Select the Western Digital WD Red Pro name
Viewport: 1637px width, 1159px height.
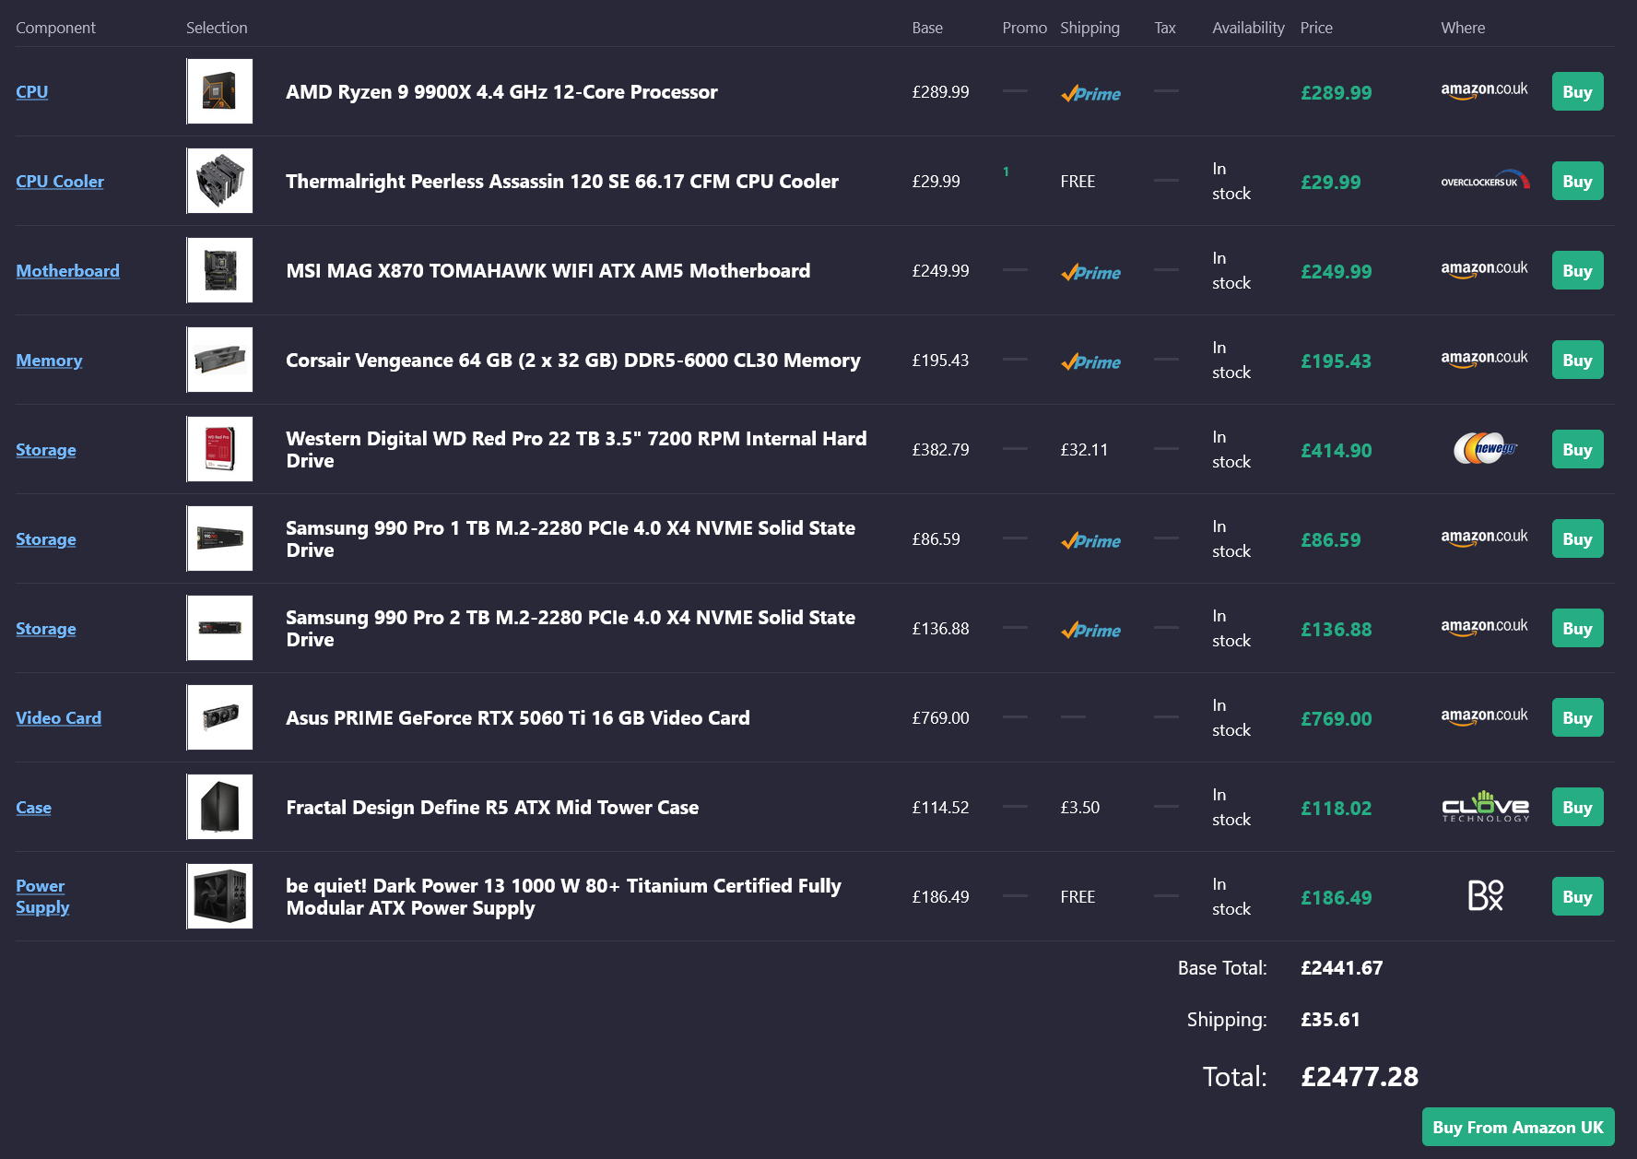[x=576, y=450]
